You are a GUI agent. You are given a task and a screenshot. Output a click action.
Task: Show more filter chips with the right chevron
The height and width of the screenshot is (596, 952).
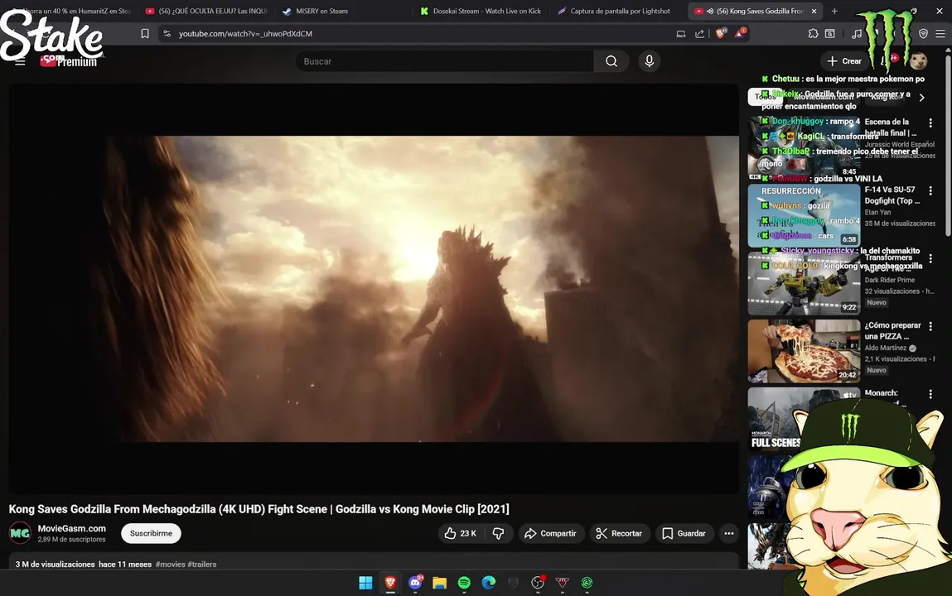point(921,98)
